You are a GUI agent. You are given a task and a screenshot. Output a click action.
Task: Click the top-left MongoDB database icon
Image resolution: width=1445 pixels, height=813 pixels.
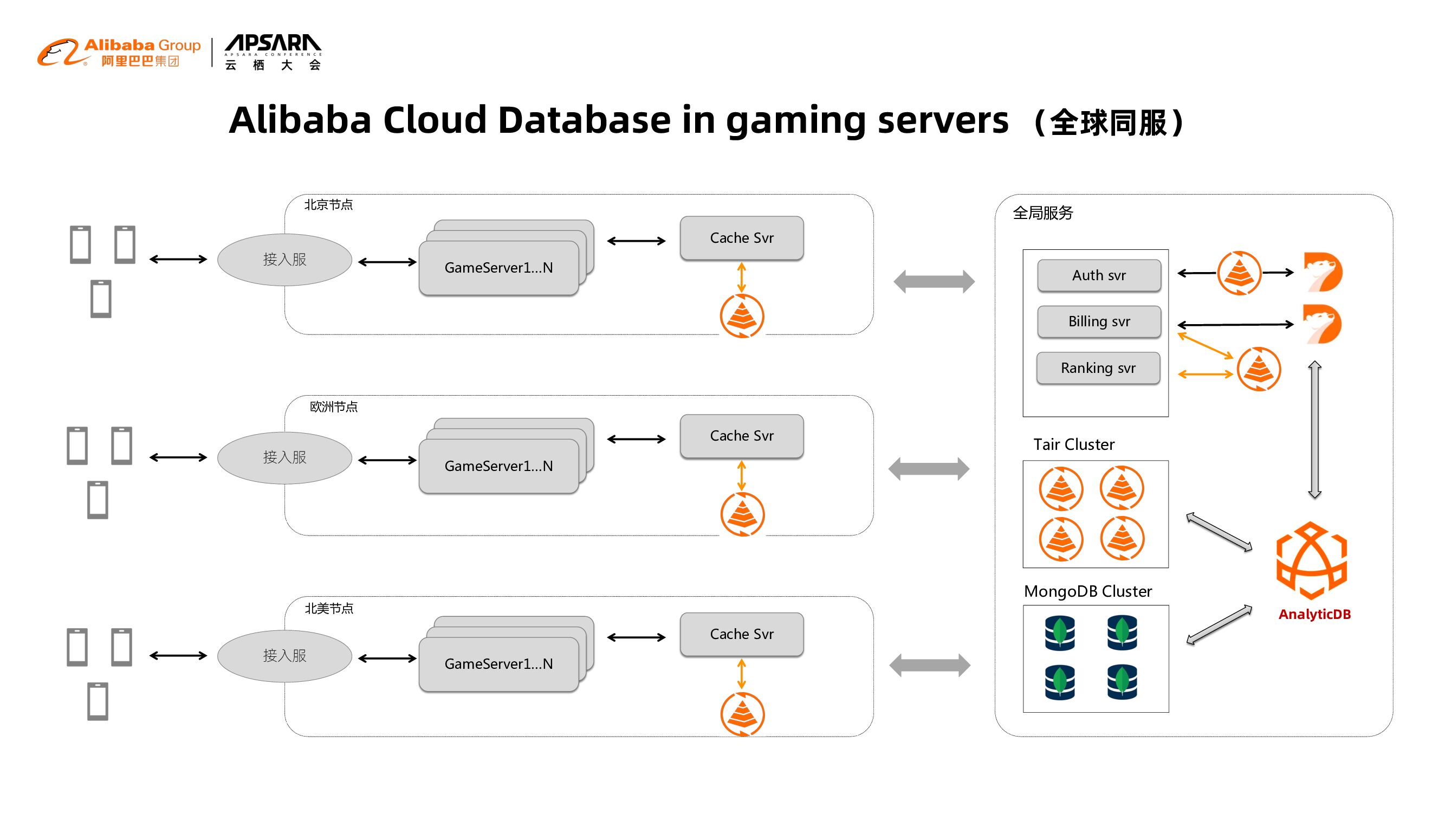1060,633
